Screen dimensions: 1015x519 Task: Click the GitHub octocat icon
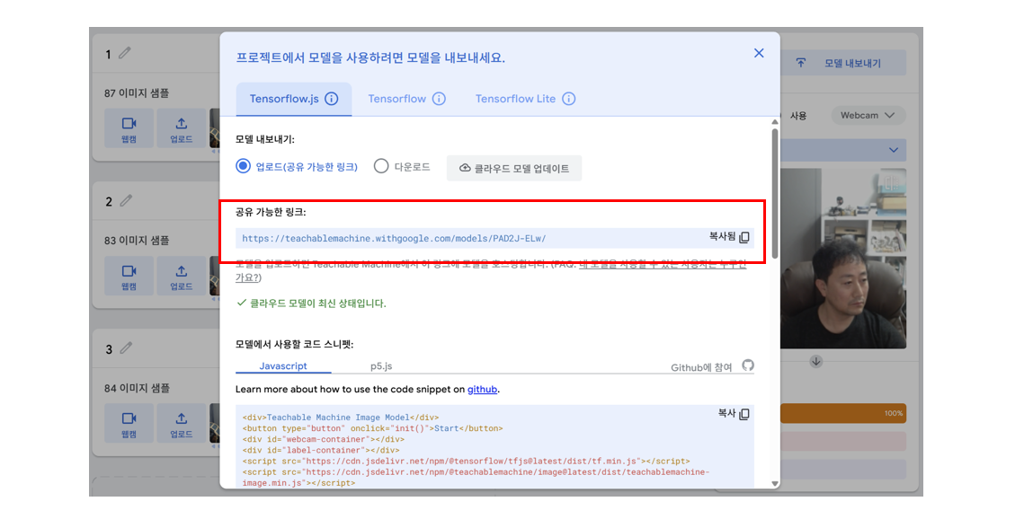click(x=748, y=365)
